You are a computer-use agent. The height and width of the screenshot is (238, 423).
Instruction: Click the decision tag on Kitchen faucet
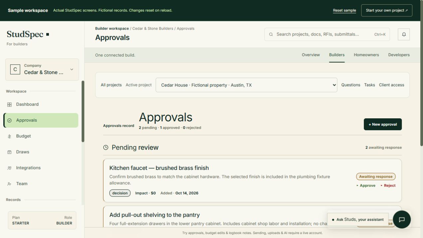(x=120, y=193)
